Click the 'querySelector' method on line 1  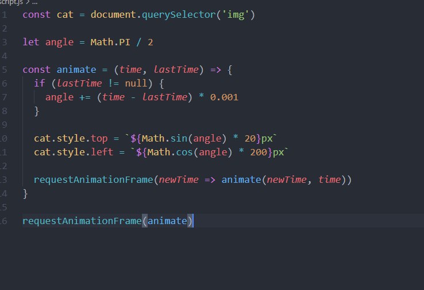tap(179, 14)
